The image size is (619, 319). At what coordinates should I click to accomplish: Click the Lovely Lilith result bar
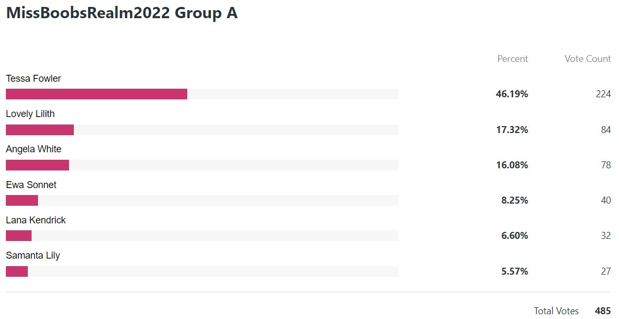(x=202, y=130)
